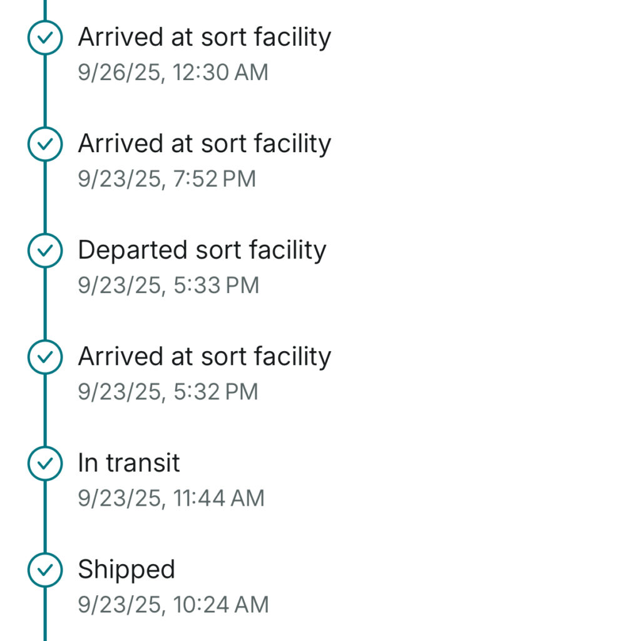Select the 9/23/25, 5:33 PM timestamp
This screenshot has width=629, height=641.
tap(168, 285)
